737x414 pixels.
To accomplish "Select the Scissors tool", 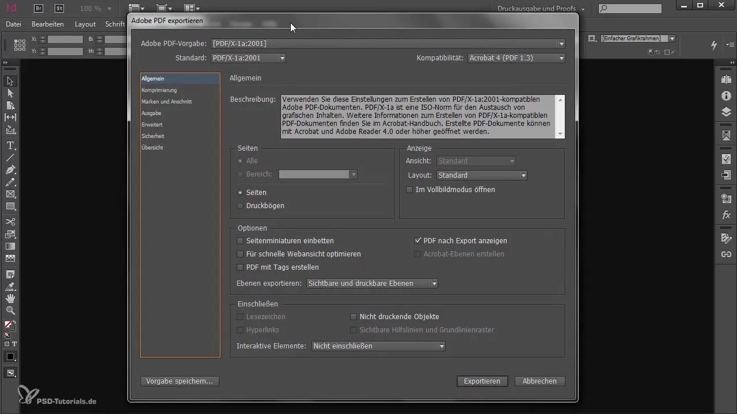I will click(x=10, y=222).
